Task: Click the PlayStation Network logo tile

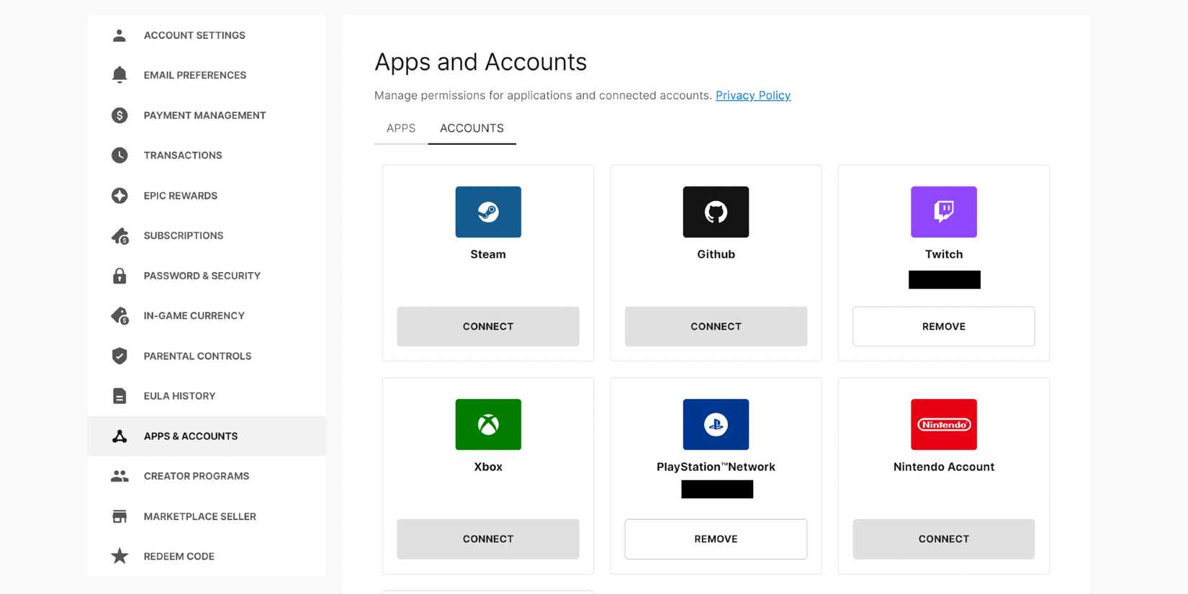Action: click(716, 425)
